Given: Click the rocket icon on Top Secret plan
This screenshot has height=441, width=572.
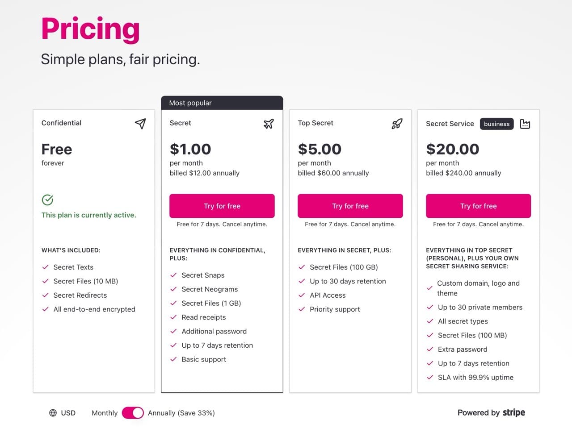Looking at the screenshot, I should (397, 124).
